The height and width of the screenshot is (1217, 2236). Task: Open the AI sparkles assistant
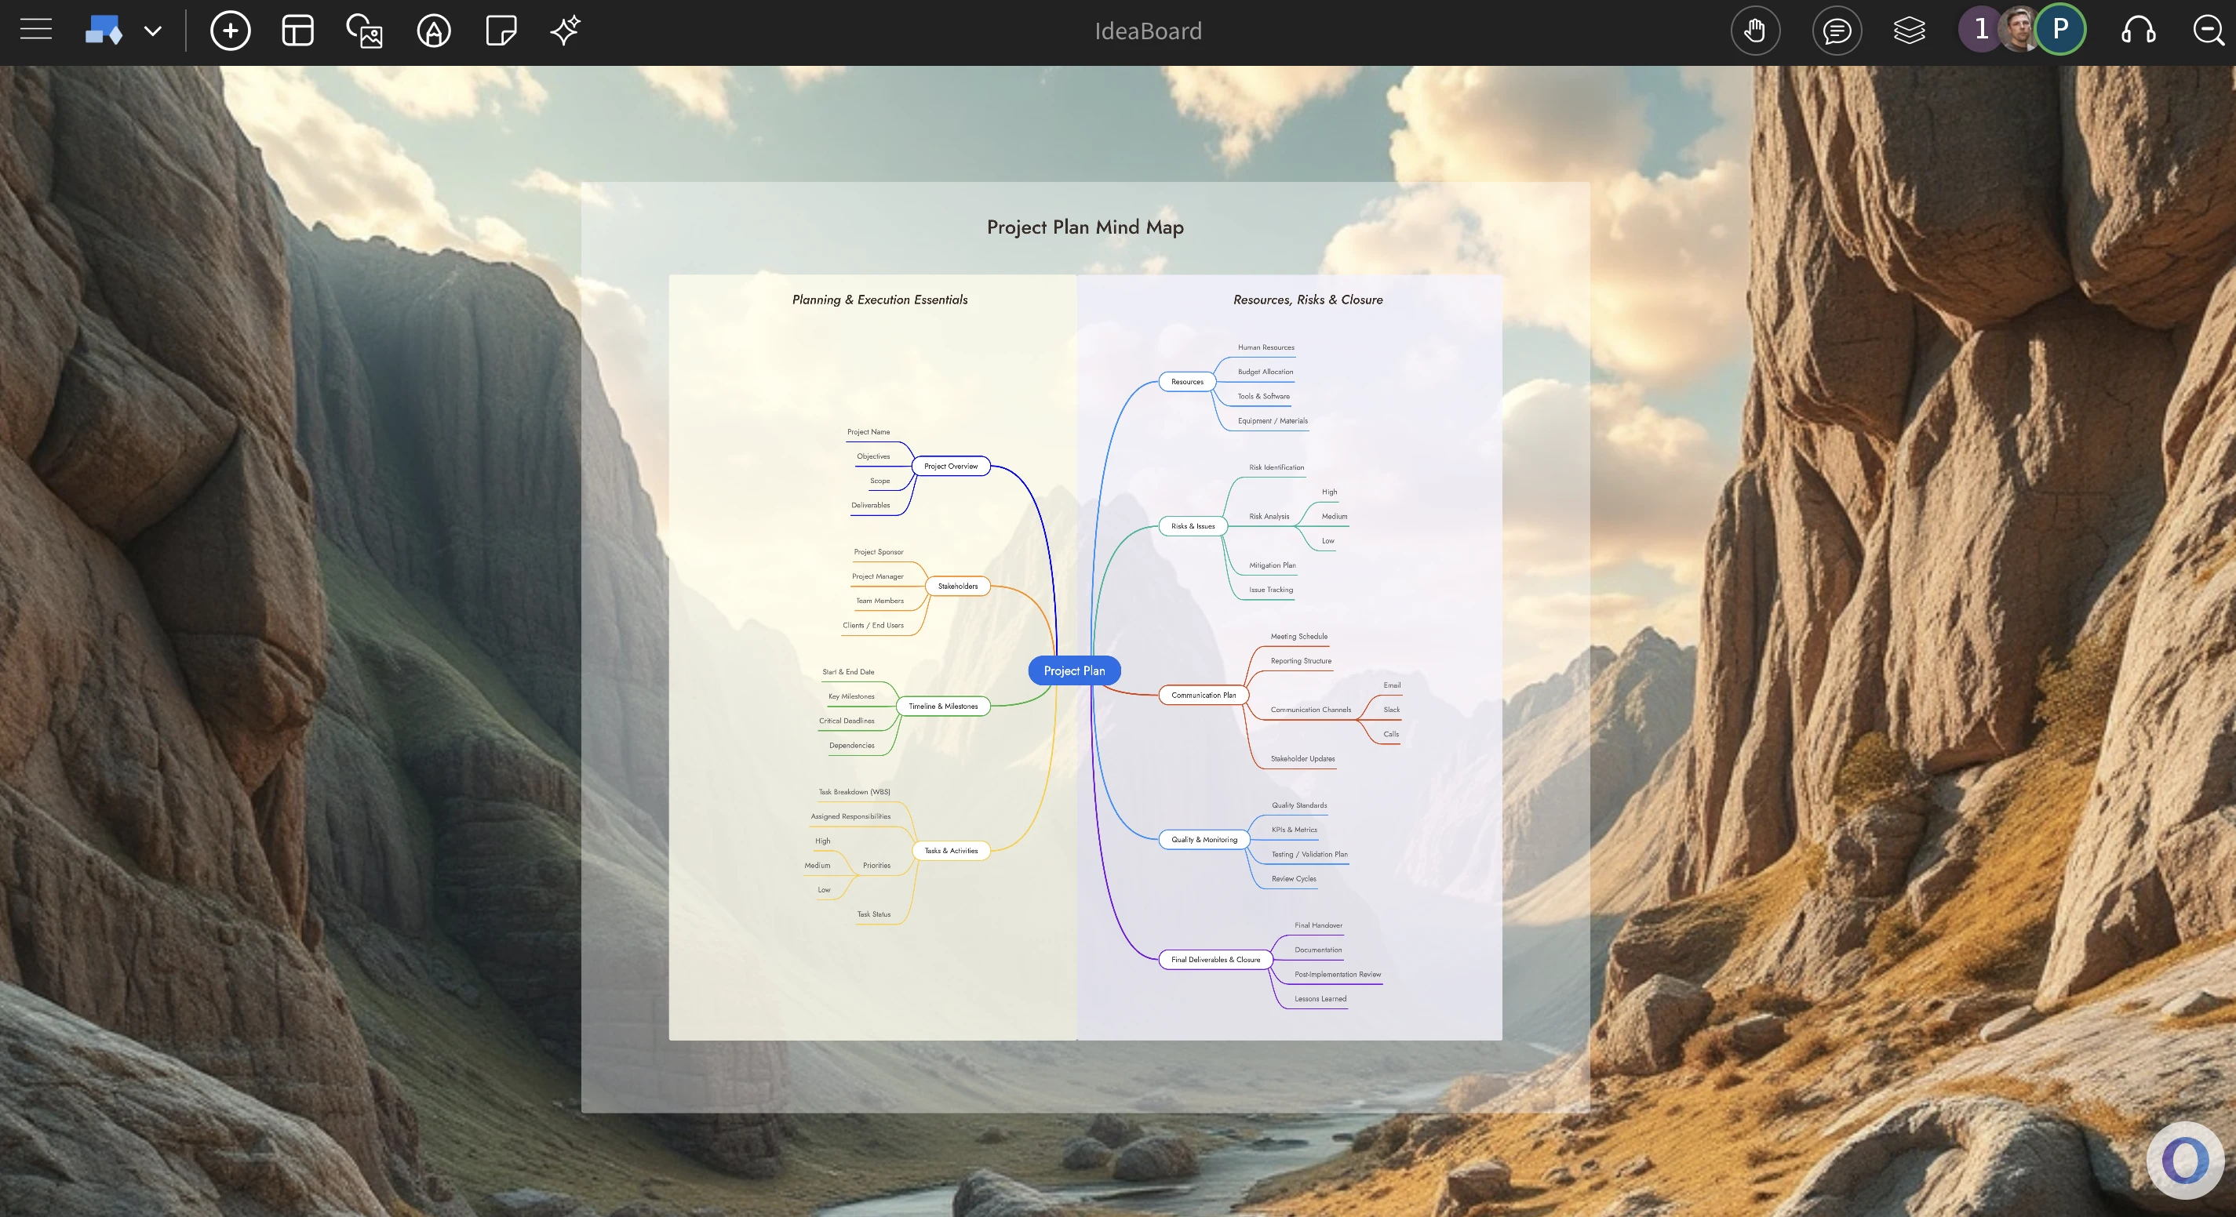pos(564,31)
